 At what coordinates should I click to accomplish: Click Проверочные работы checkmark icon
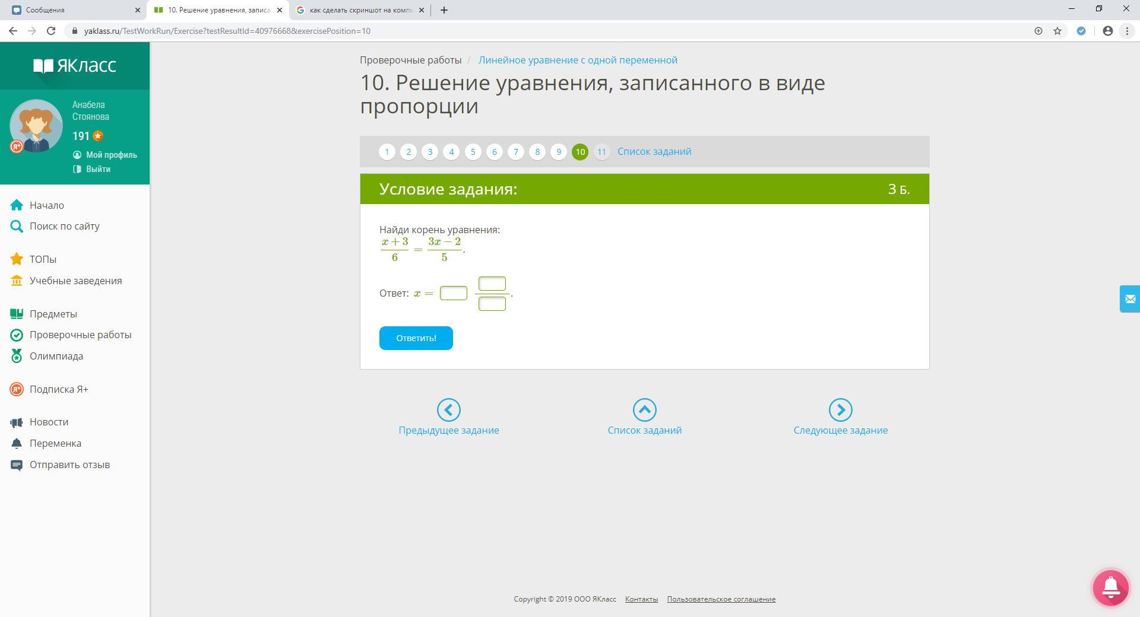(x=17, y=335)
